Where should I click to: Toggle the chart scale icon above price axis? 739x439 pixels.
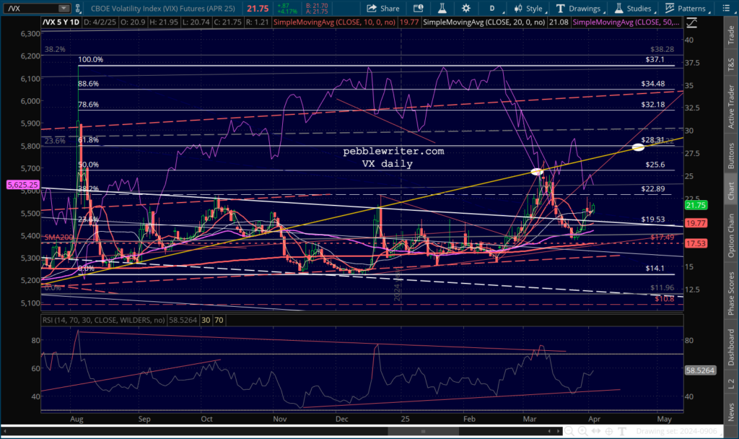coord(691,22)
